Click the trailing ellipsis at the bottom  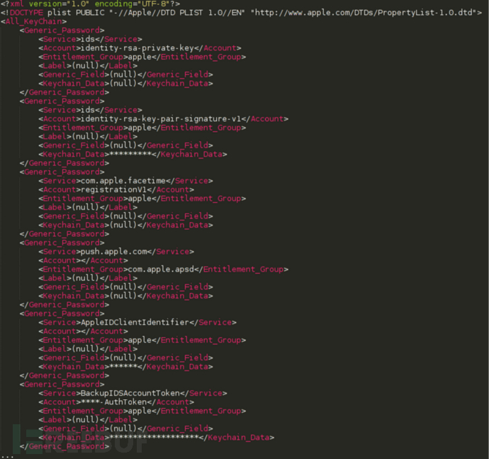tap(7, 456)
